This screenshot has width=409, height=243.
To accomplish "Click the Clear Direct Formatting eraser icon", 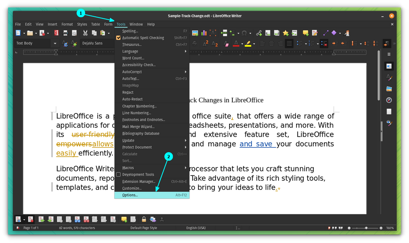I will click(226, 44).
